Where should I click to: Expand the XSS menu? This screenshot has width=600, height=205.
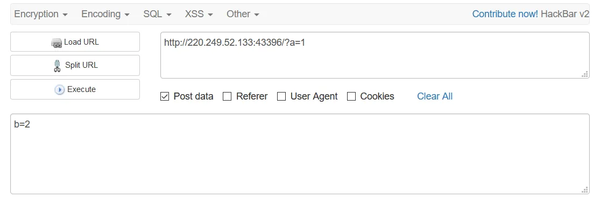(x=199, y=14)
